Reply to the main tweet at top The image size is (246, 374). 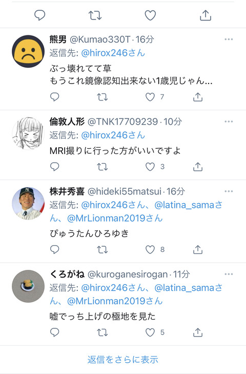pyautogui.click(x=40, y=15)
